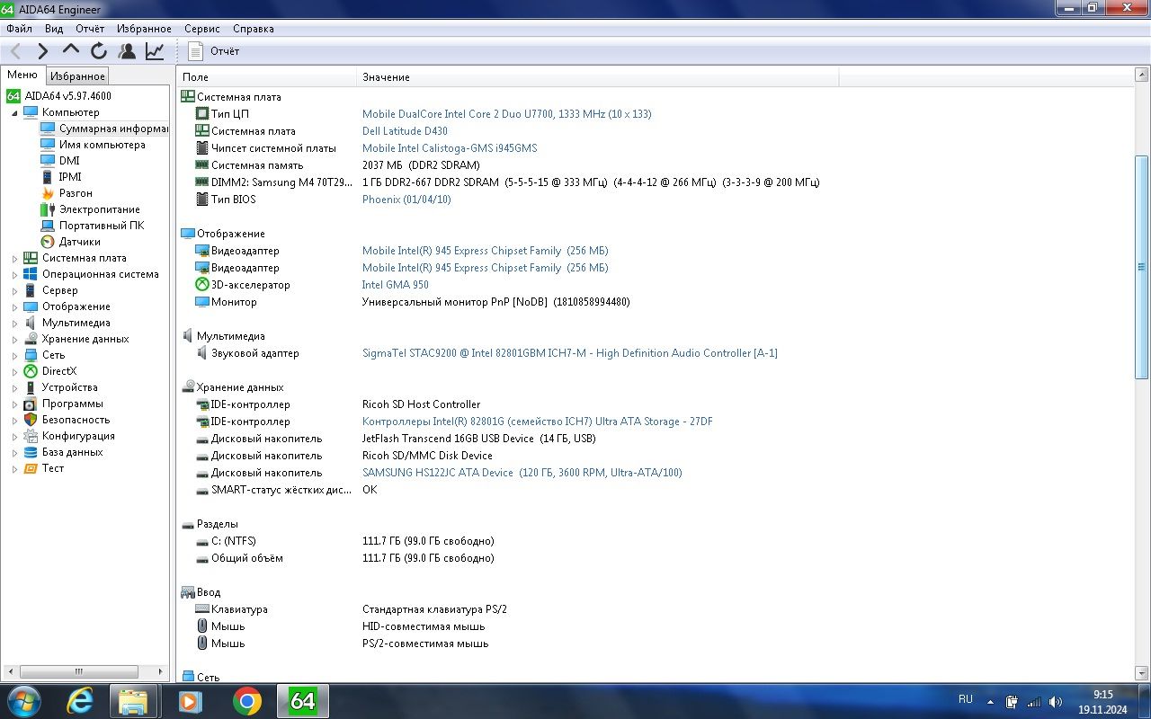The height and width of the screenshot is (719, 1151).
Task: Open Intel GMA 950 link
Action: coord(396,285)
